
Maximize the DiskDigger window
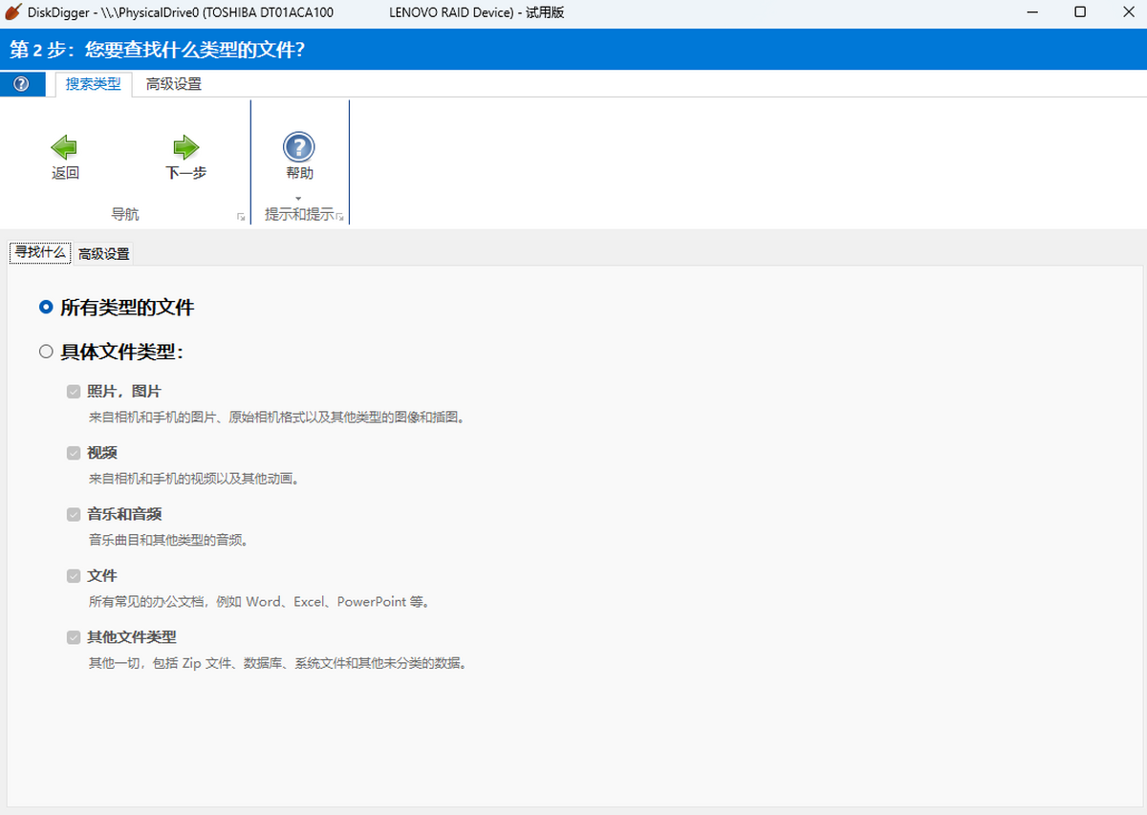pos(1079,12)
